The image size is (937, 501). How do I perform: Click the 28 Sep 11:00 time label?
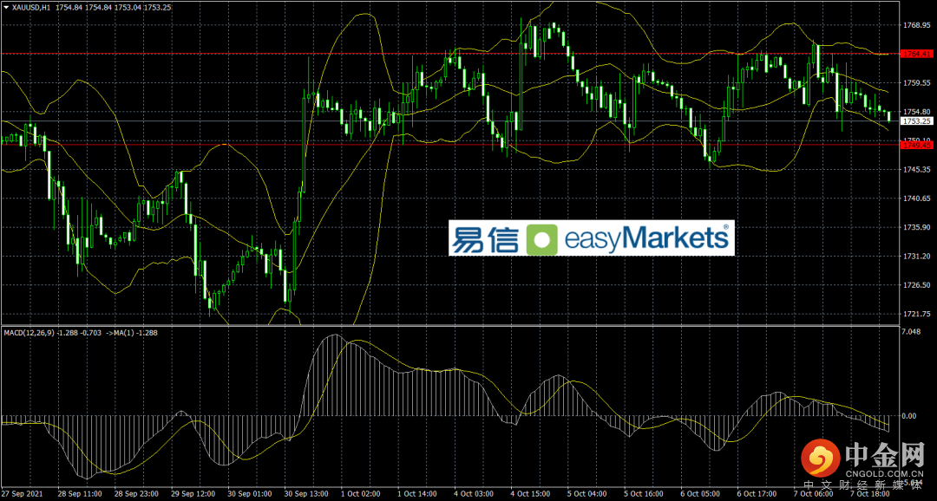pos(78,494)
